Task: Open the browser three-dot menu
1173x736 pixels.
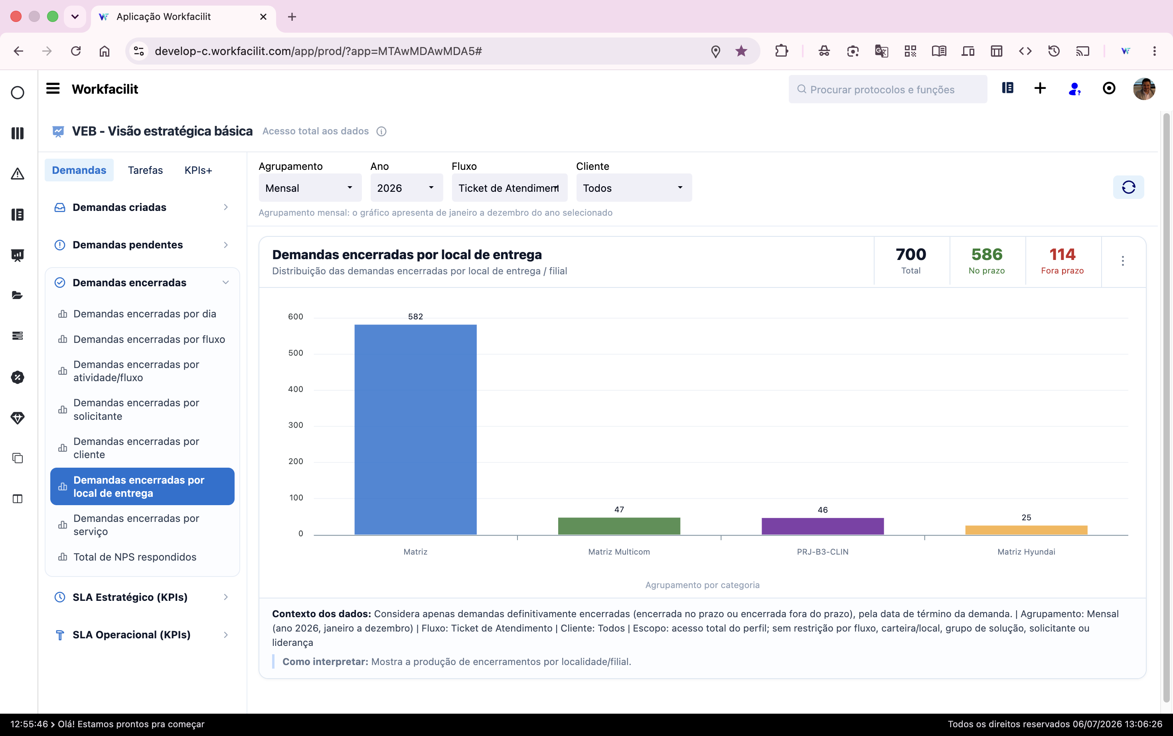Action: pyautogui.click(x=1155, y=51)
